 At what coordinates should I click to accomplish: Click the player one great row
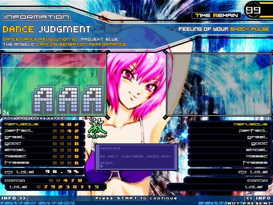[x=43, y=137]
